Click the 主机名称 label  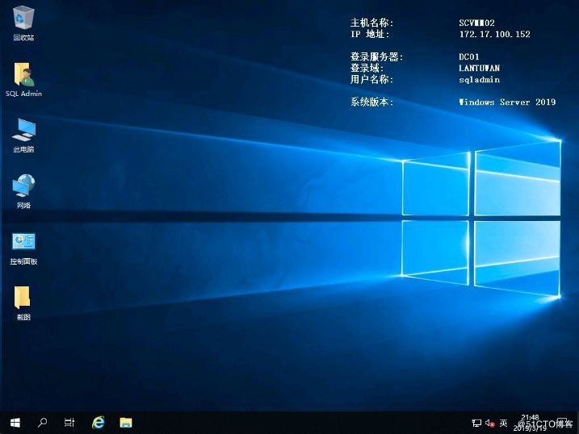pyautogui.click(x=371, y=23)
